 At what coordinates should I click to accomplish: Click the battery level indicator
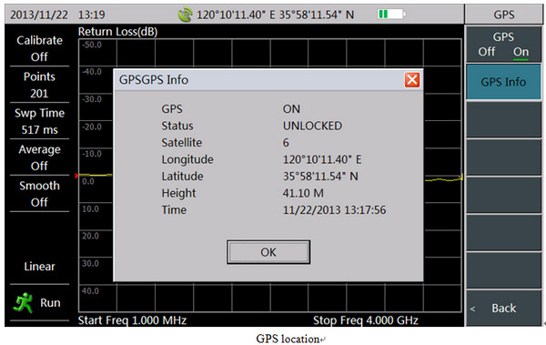click(x=391, y=15)
